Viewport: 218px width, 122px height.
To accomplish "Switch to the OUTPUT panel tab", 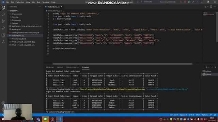I will click(60, 67).
